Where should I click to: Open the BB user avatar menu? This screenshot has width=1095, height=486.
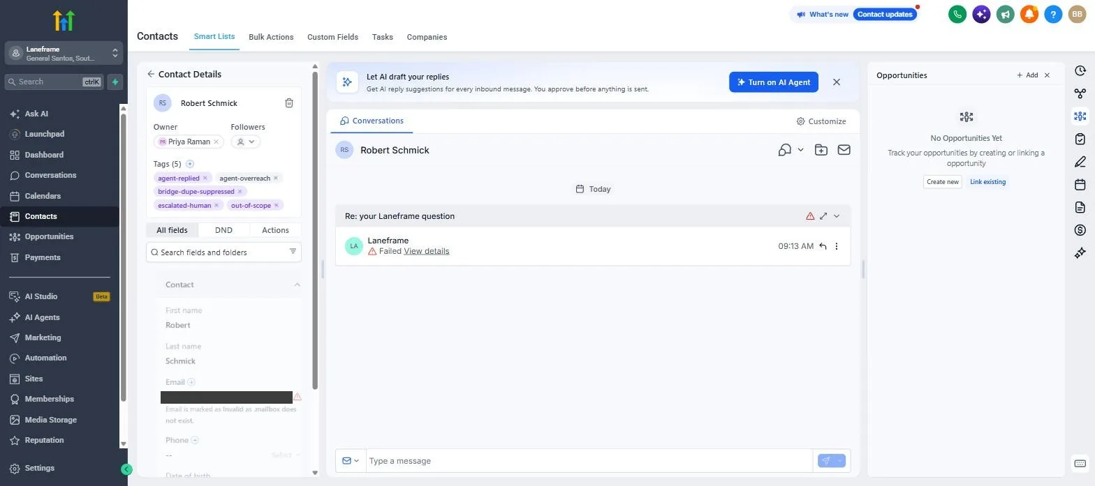pyautogui.click(x=1077, y=14)
